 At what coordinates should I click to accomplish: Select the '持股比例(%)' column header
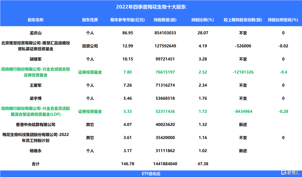[x=203, y=20]
